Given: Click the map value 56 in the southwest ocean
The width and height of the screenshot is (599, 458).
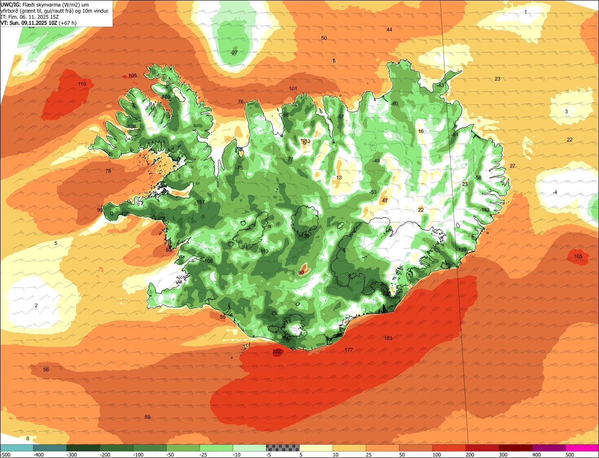Looking at the screenshot, I should coord(46,369).
